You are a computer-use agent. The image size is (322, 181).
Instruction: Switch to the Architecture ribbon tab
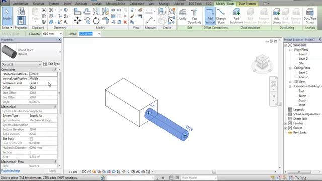point(21,4)
